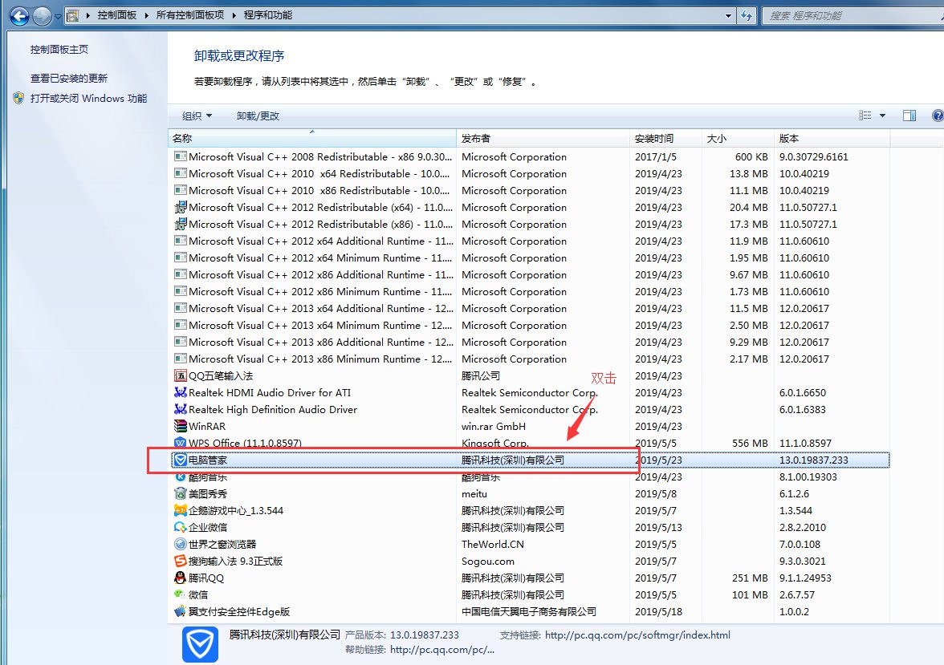This screenshot has height=665, width=944.
Task: Click the Help question-mark icon
Action: click(x=938, y=115)
